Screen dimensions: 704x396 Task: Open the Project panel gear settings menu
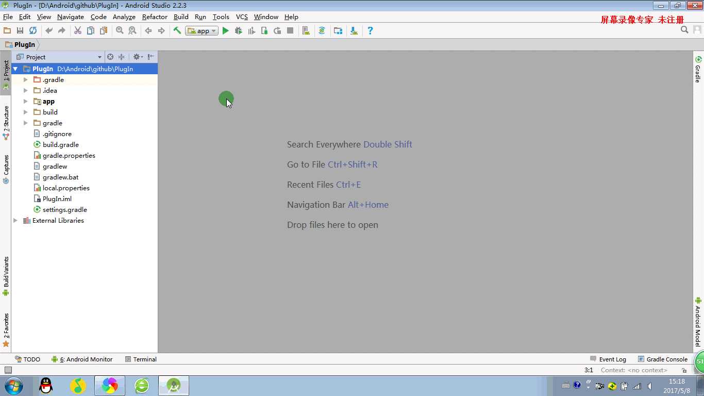click(x=138, y=57)
